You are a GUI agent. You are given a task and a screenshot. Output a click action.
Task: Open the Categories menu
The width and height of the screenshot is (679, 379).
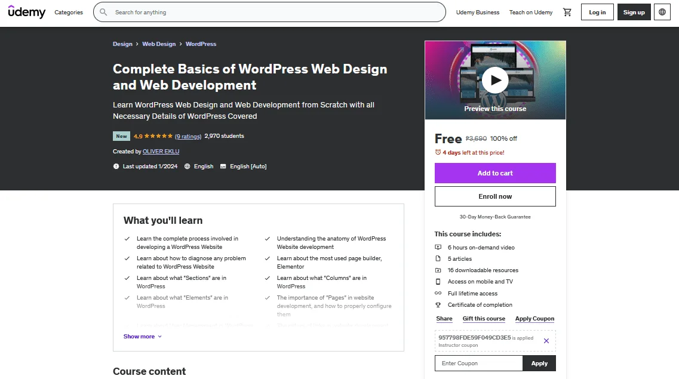click(x=69, y=12)
